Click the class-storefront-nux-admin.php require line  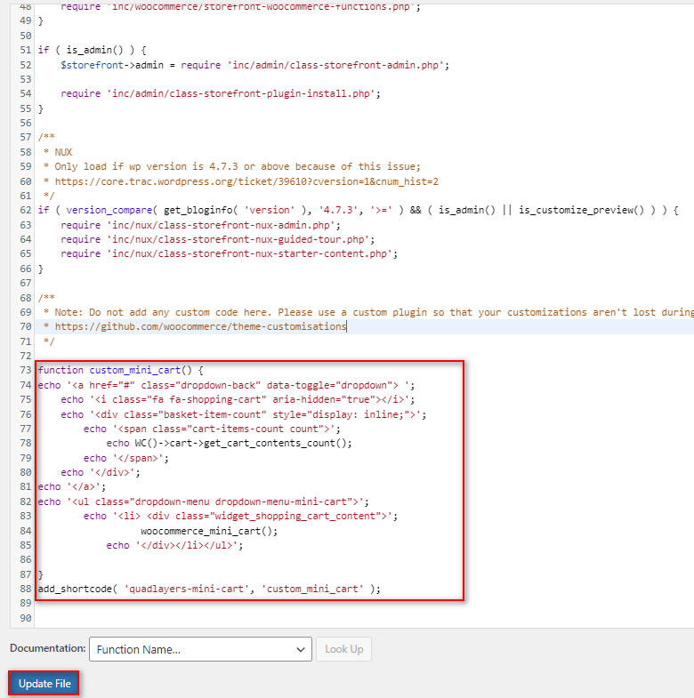coord(200,225)
